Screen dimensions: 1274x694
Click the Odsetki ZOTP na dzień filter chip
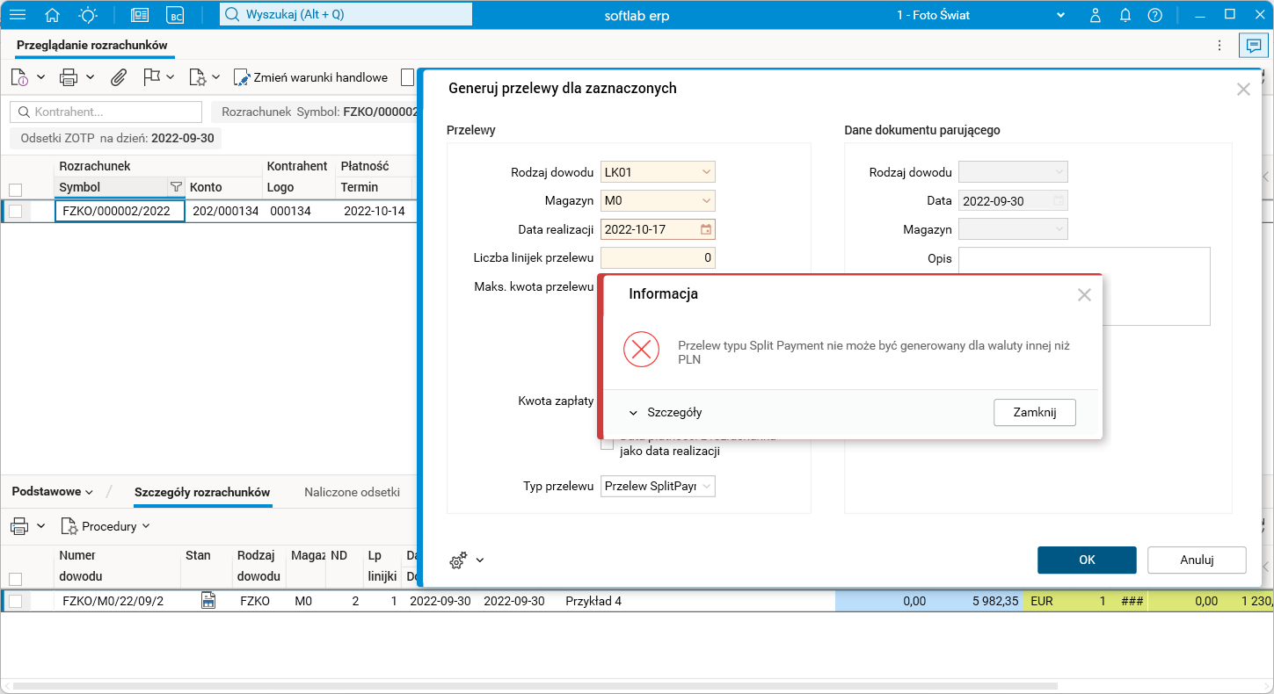pos(116,138)
